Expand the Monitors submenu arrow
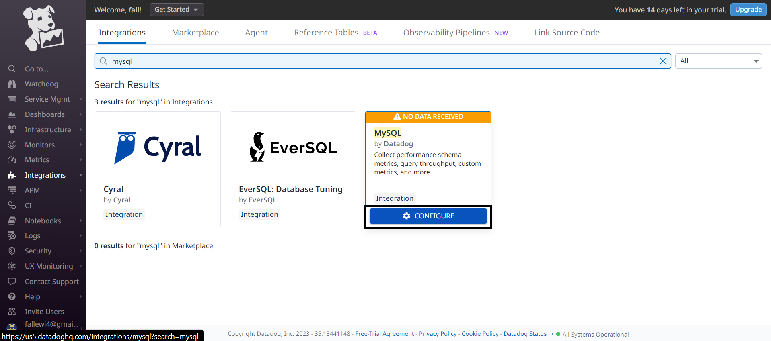The image size is (771, 341). (81, 145)
